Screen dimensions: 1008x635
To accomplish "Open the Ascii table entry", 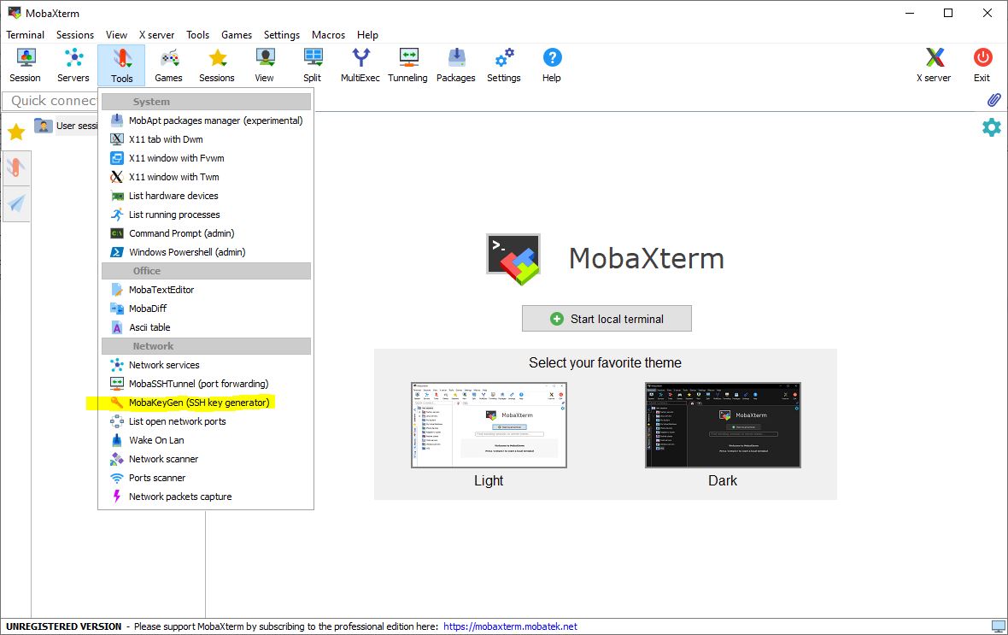I will (206, 327).
